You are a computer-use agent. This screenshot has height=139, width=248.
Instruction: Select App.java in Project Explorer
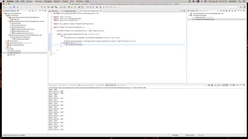point(16,19)
